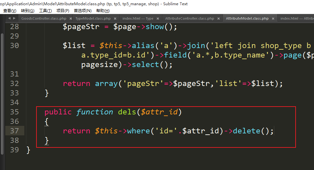Open the 帮助(H) Help menu
The width and height of the screenshot is (314, 170).
(103, 11)
